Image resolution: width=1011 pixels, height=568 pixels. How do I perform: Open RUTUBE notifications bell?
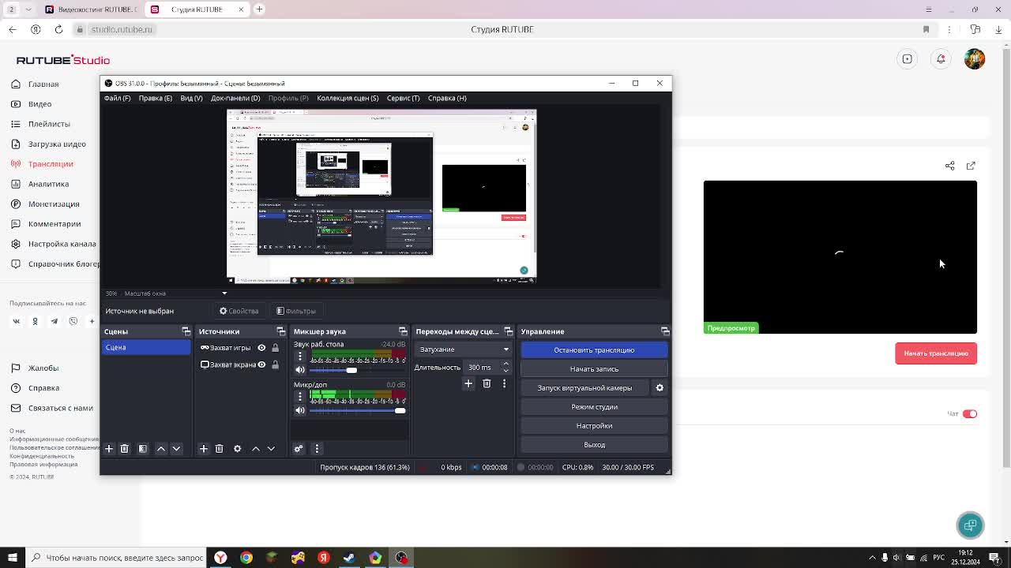coord(941,59)
